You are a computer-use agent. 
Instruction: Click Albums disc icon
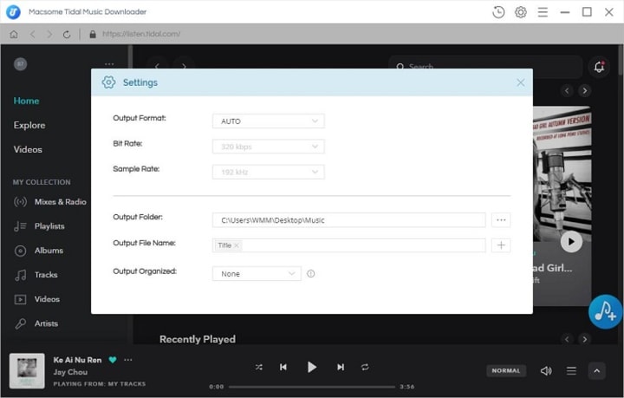[x=20, y=251]
